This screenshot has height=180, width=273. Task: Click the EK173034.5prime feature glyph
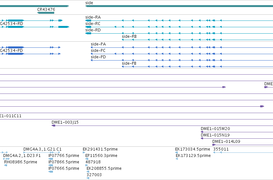tap(176, 152)
